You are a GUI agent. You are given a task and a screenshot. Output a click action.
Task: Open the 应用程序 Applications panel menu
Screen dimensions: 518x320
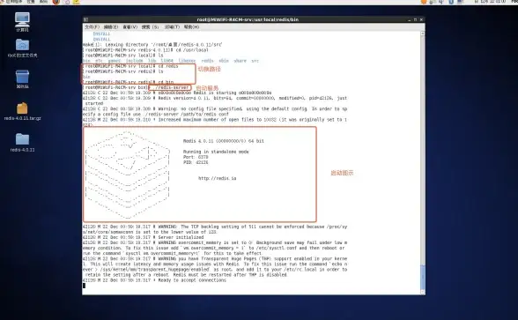pos(14,2)
